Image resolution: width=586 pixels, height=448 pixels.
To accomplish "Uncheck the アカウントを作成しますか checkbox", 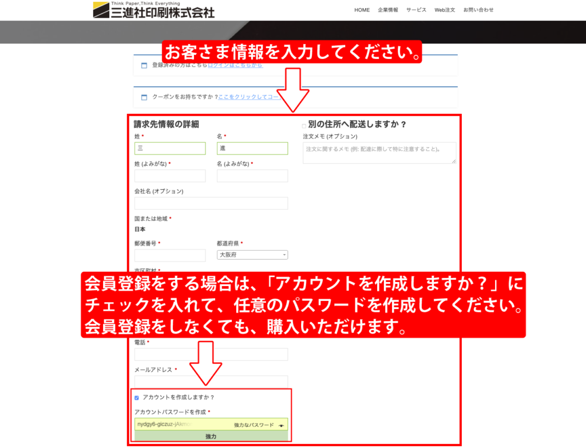I will pos(137,398).
